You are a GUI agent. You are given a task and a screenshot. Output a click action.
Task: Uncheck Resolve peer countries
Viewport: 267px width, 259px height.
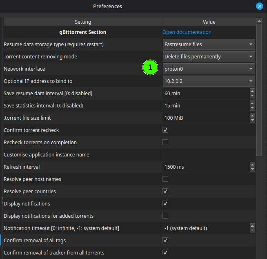coord(165,191)
